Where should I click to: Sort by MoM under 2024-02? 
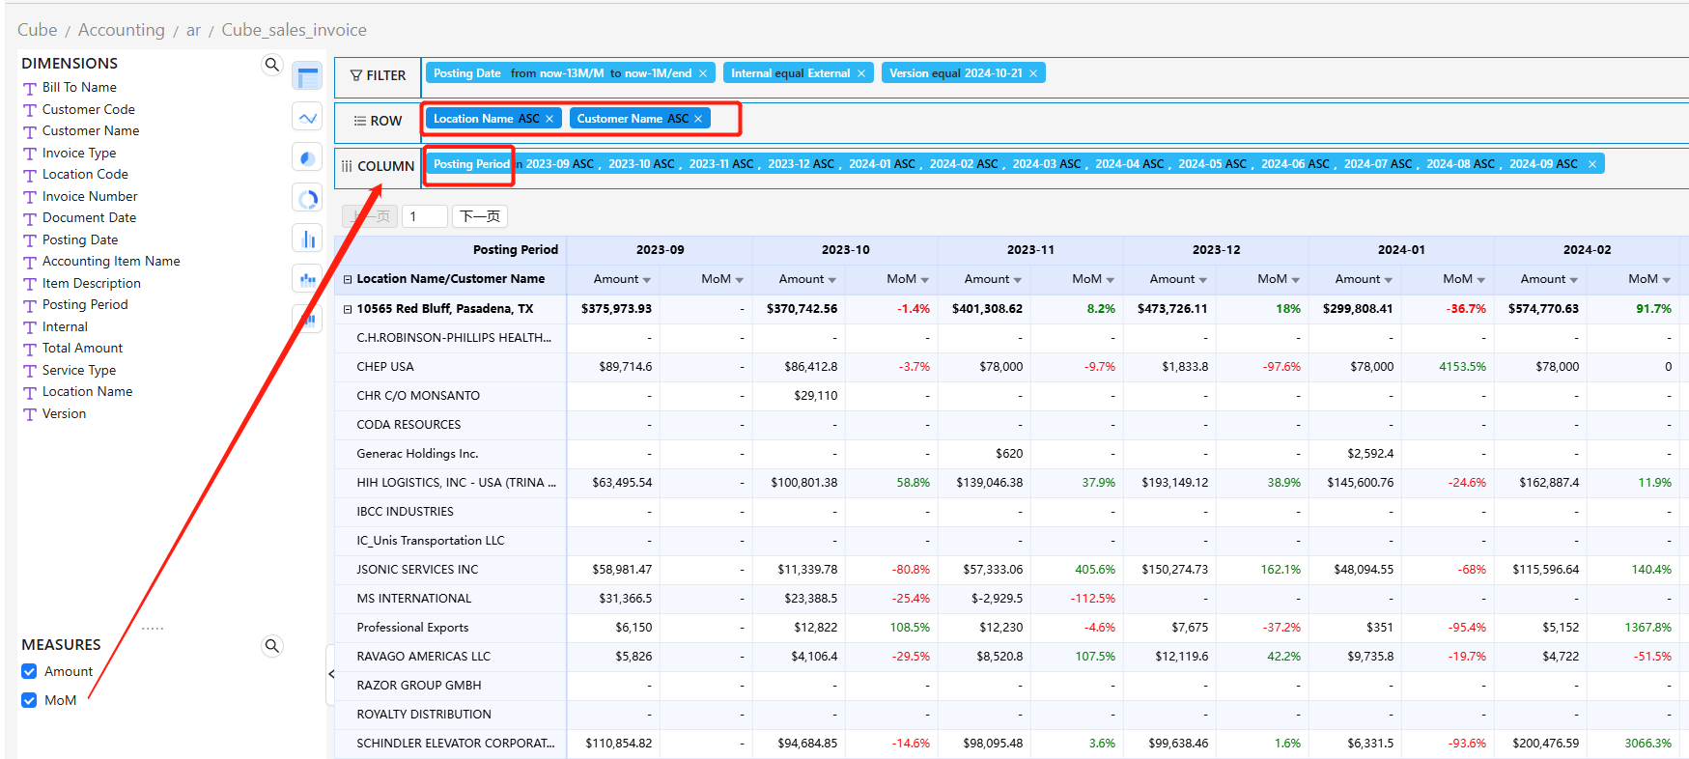1666,280
